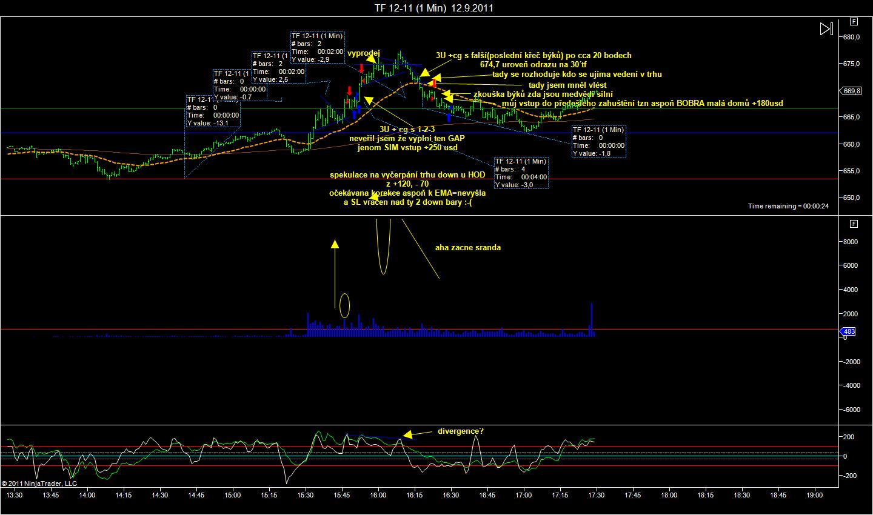Image resolution: width=873 pixels, height=515 pixels.
Task: Click the 16:30 time axis label
Action: pyautogui.click(x=451, y=494)
